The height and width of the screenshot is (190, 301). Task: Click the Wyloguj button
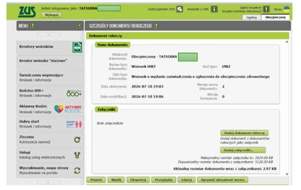(51, 15)
